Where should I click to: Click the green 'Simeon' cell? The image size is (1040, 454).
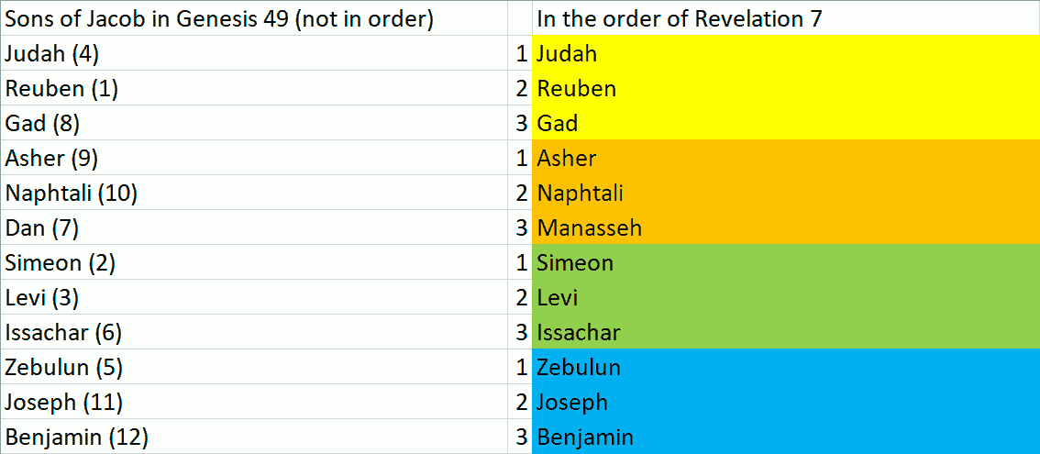click(x=575, y=263)
